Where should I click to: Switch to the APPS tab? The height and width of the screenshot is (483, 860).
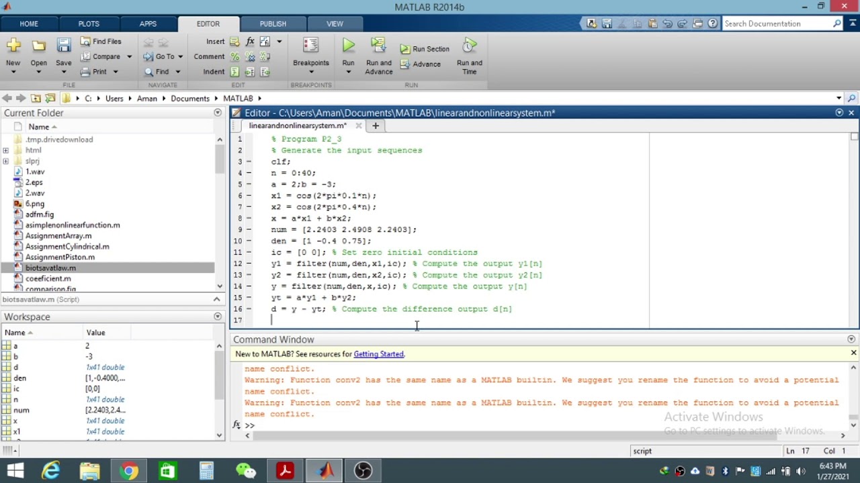[x=148, y=23]
